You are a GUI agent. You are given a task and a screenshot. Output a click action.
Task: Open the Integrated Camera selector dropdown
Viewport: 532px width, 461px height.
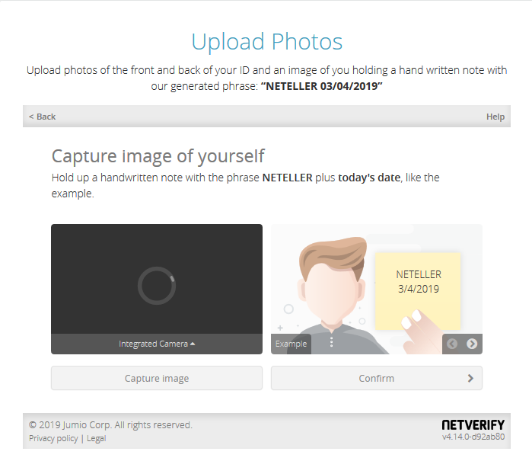[157, 344]
